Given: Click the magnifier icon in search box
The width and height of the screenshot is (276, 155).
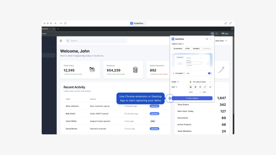Looking at the screenshot, I should pyautogui.click(x=68, y=41).
